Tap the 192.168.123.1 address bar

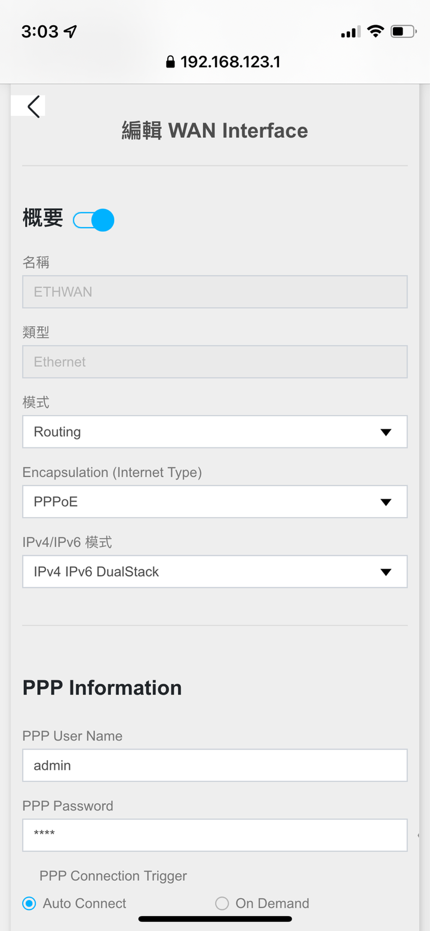[x=223, y=62]
